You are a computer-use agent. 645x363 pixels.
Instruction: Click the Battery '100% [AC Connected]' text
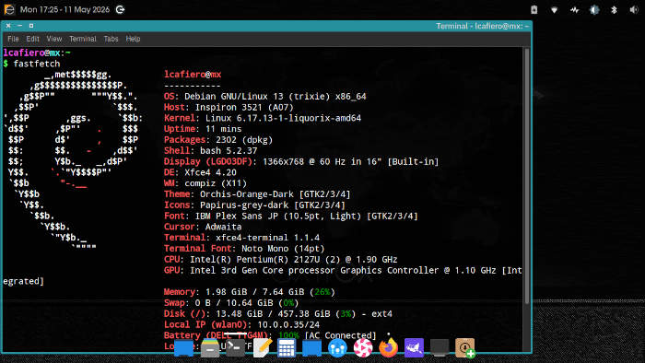pyautogui.click(x=327, y=334)
